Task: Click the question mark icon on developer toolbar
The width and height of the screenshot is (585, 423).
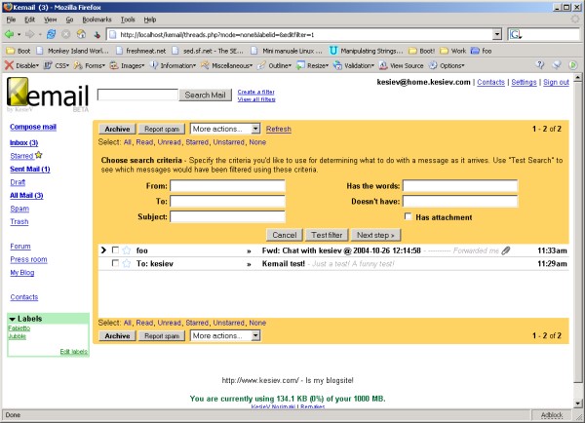Action: [540, 65]
